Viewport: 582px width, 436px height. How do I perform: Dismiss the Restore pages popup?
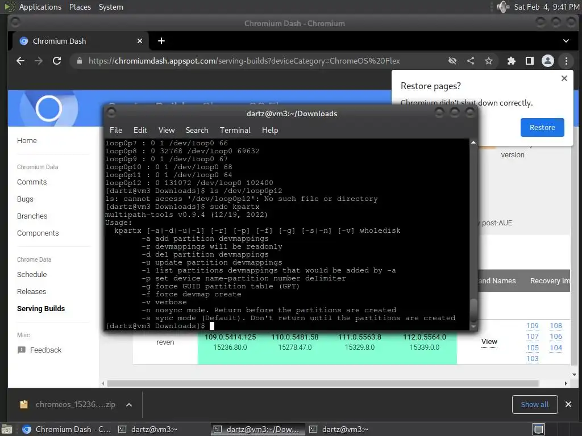pyautogui.click(x=564, y=78)
